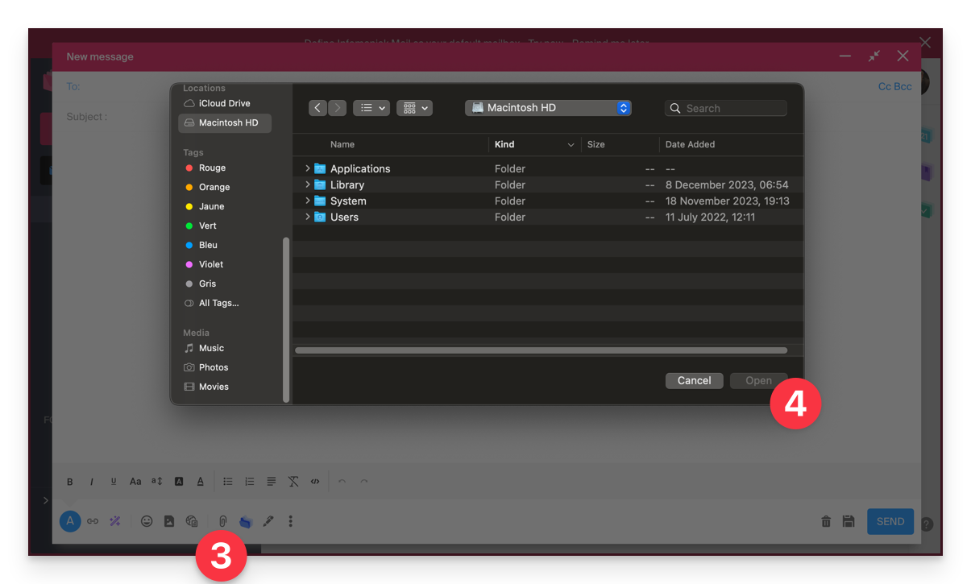Open the Macintosh HD location dropdown

point(548,108)
